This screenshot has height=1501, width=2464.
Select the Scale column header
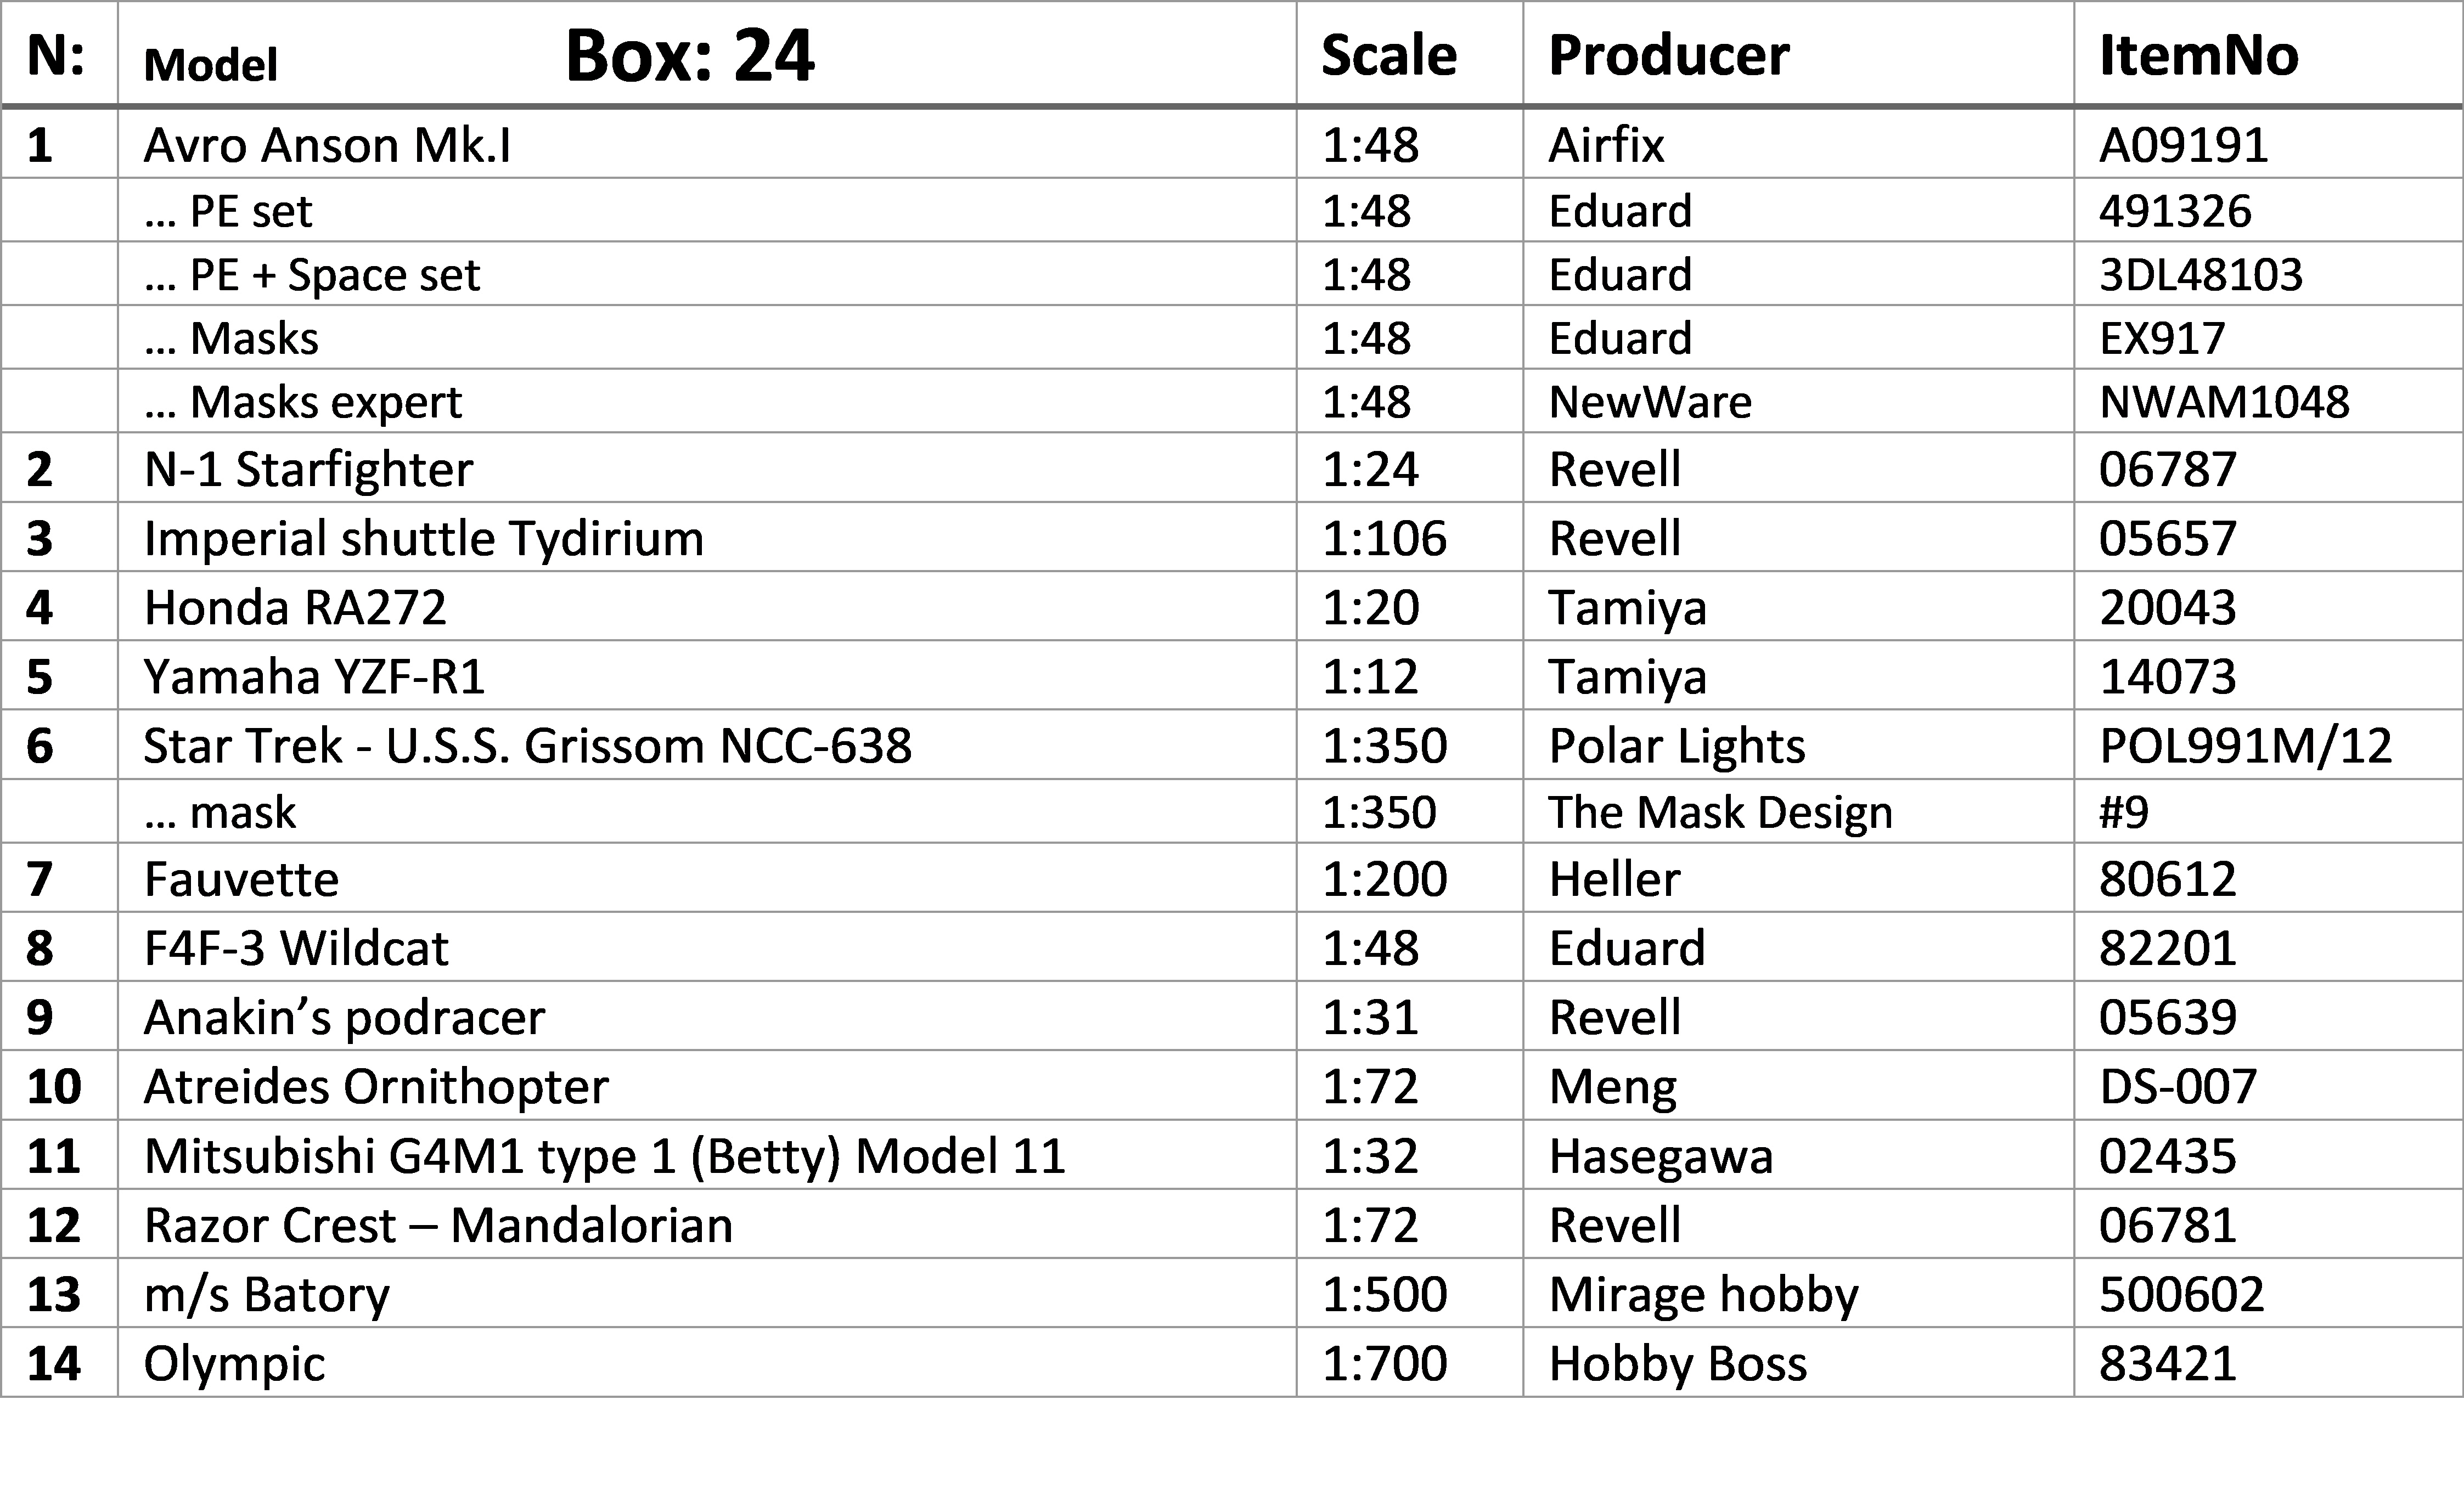1388,55
